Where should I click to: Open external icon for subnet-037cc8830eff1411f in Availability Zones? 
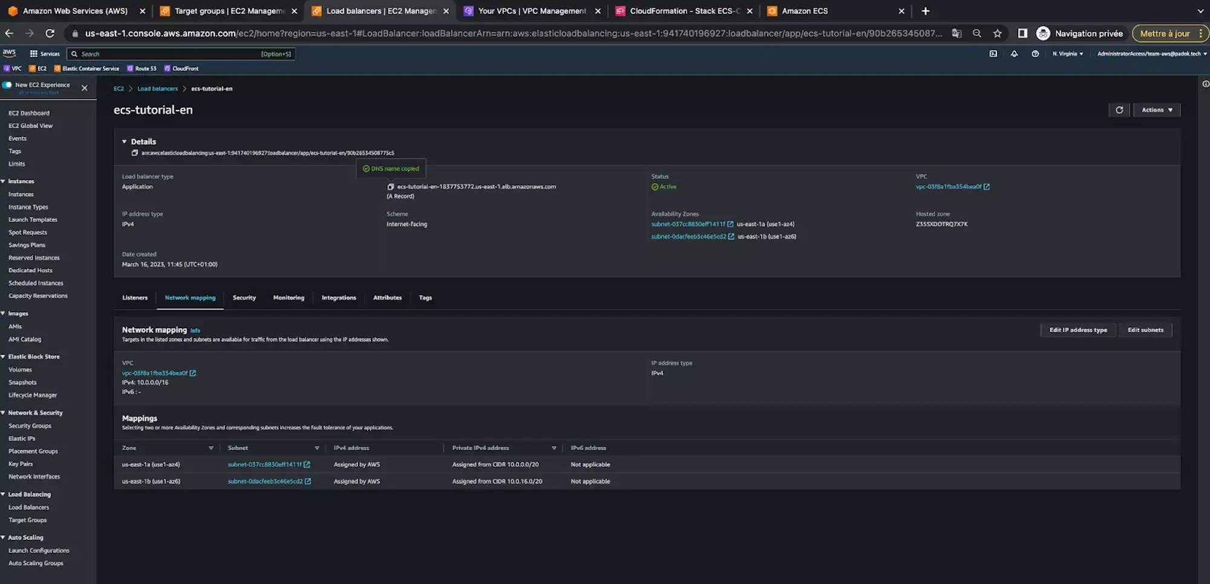point(730,224)
